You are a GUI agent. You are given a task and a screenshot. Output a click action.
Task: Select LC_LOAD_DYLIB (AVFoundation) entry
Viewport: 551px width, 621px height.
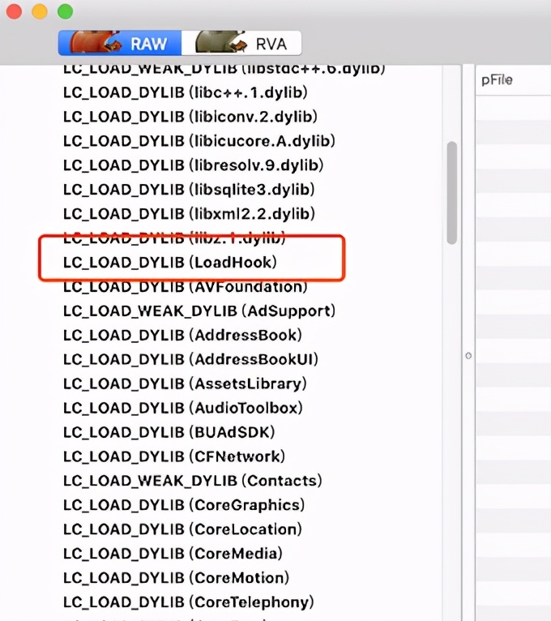185,287
